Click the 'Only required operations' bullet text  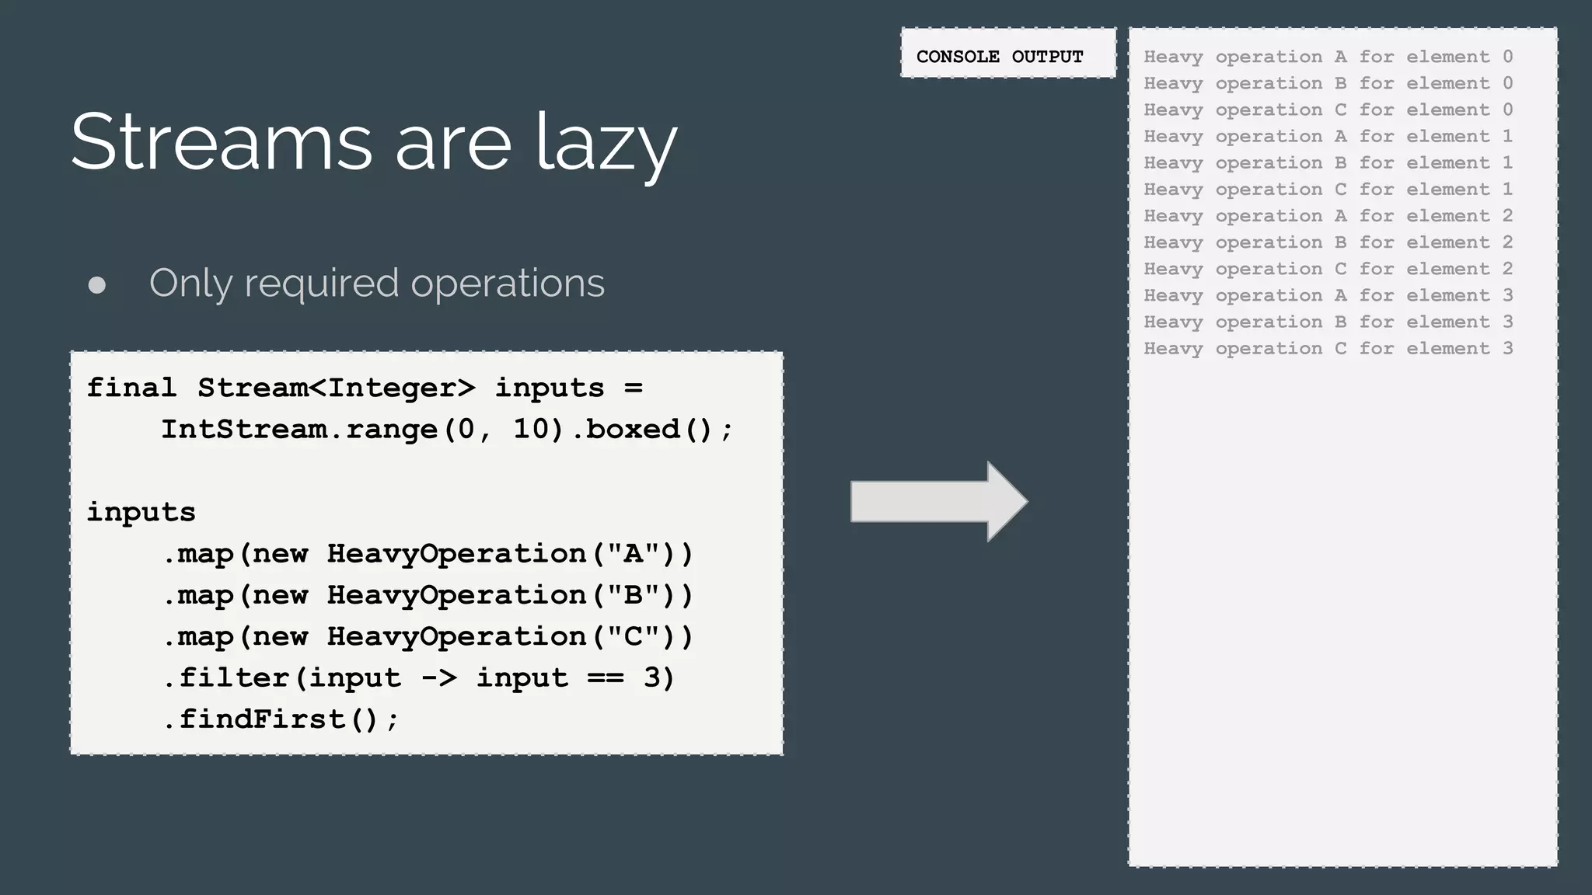377,283
